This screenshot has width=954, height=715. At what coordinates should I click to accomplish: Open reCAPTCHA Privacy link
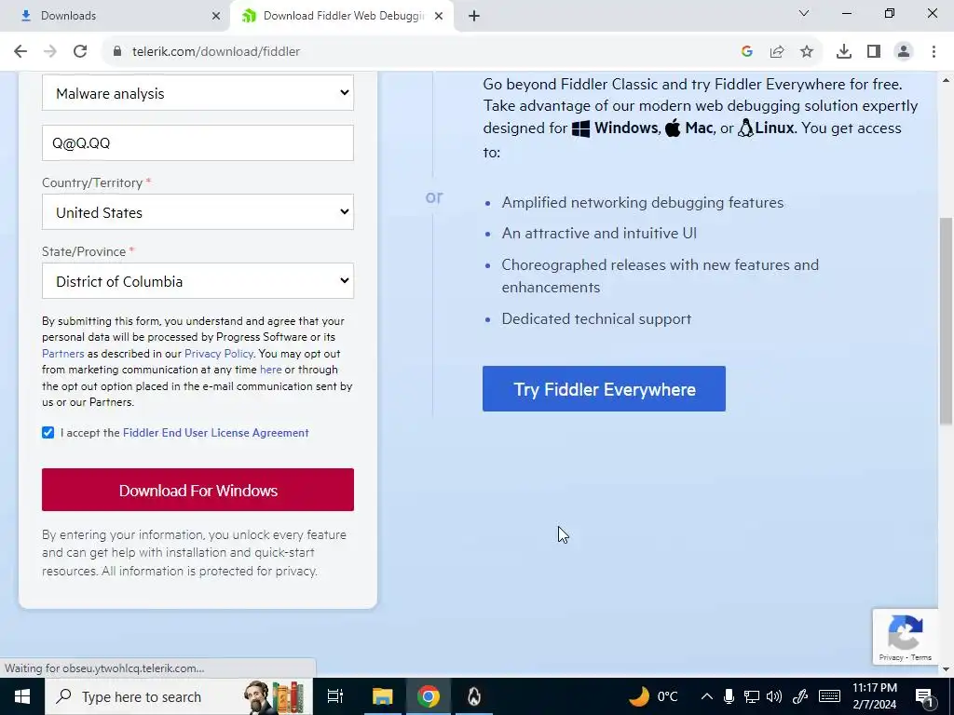pyautogui.click(x=891, y=657)
